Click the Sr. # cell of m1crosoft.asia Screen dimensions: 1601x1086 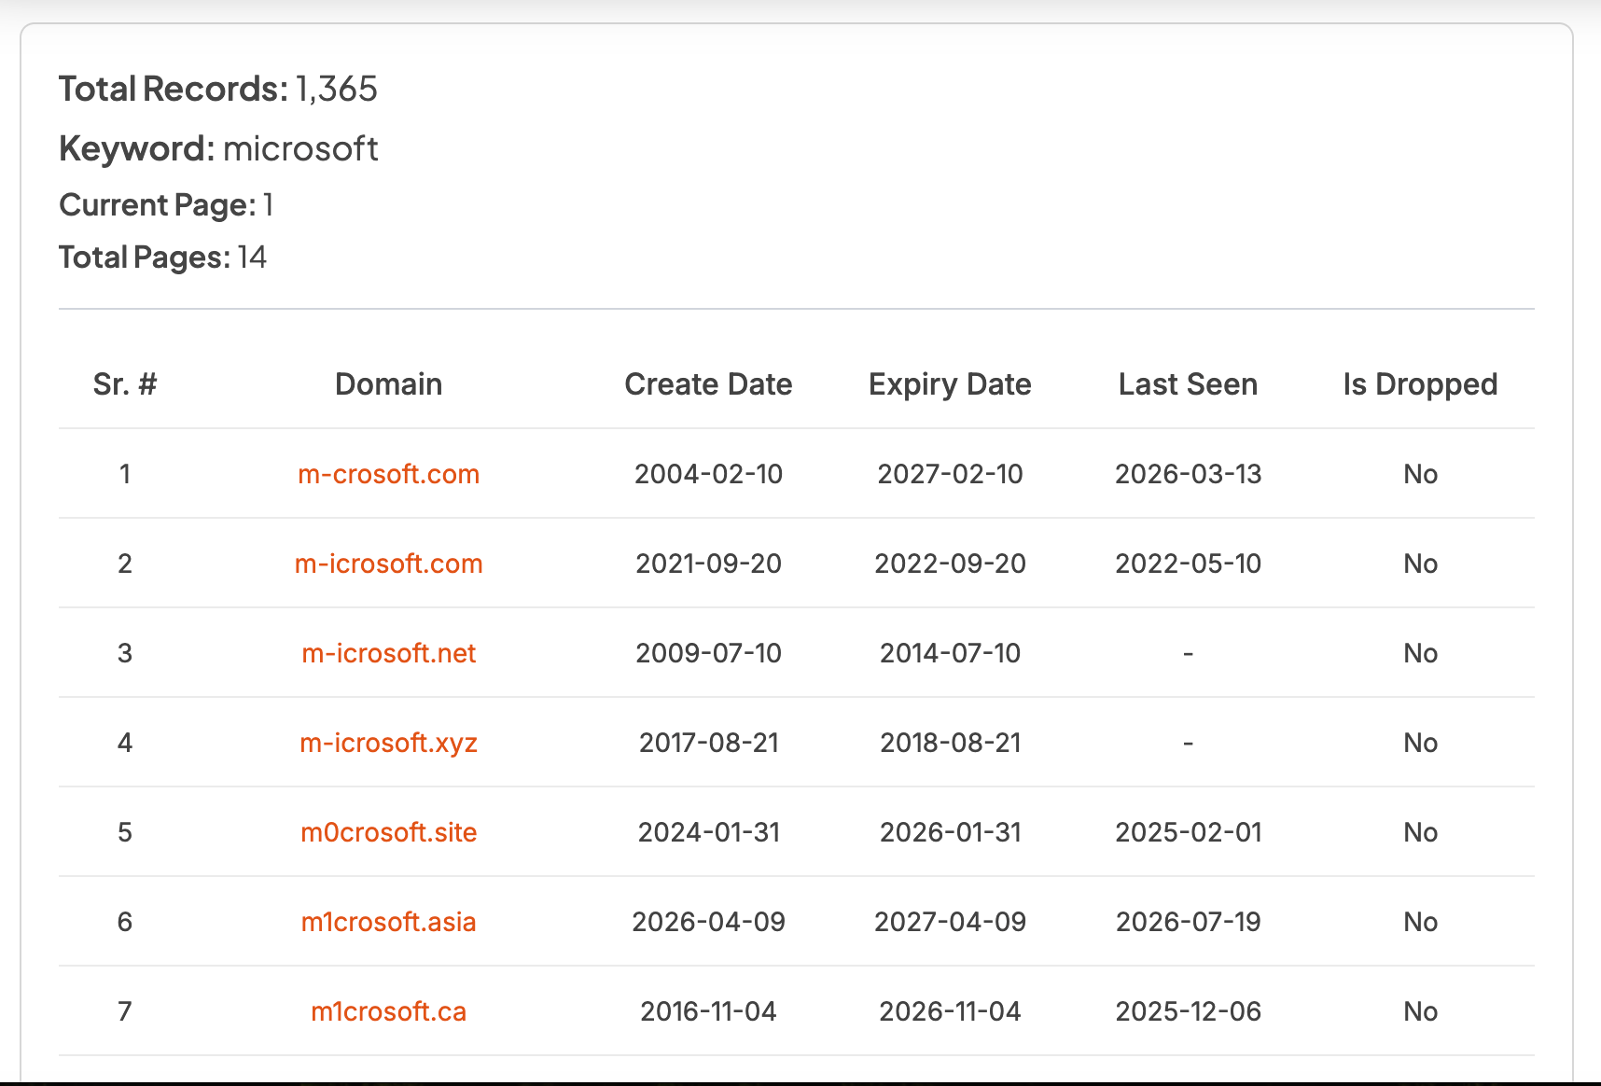[x=125, y=922]
